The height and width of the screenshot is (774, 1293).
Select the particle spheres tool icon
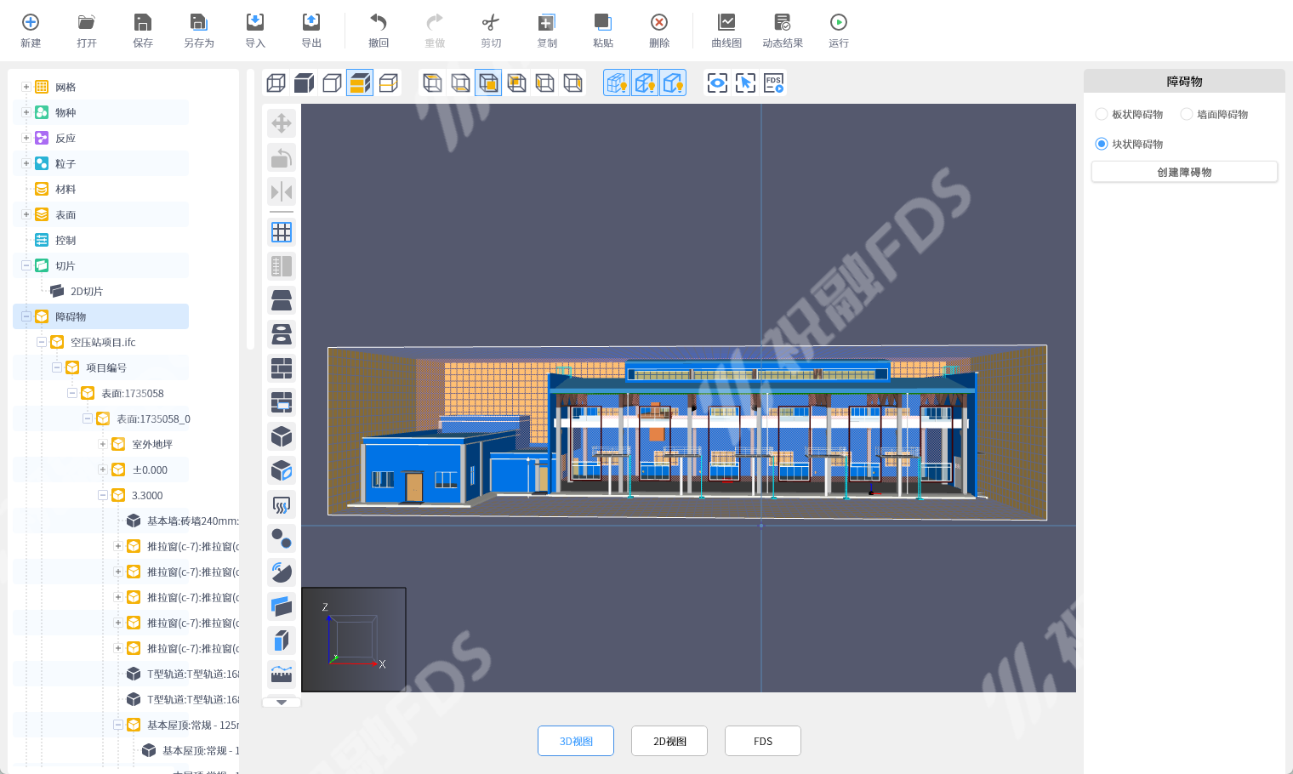(282, 538)
